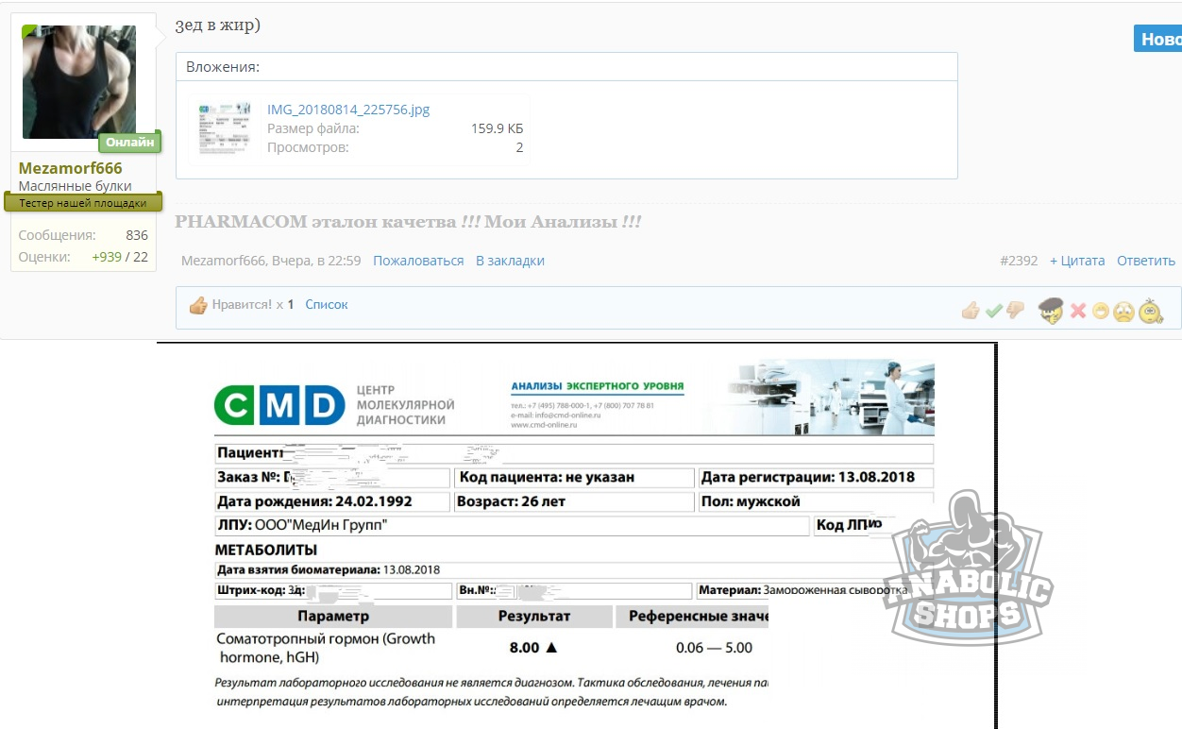Screen dimensions: 1182x729
Task: Click the Mezamorf666 username in sidebar
Action: click(71, 168)
